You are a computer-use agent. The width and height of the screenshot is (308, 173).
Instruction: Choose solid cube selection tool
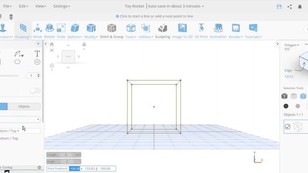click(284, 96)
